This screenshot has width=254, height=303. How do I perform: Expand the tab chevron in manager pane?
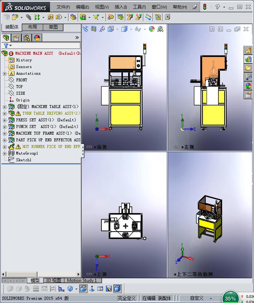(77, 37)
